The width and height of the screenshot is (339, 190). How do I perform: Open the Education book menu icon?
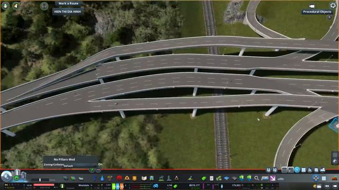pyautogui.click(x=144, y=178)
